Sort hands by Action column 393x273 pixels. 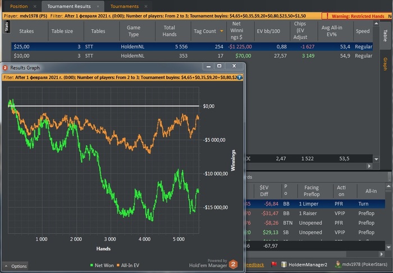[x=341, y=191]
